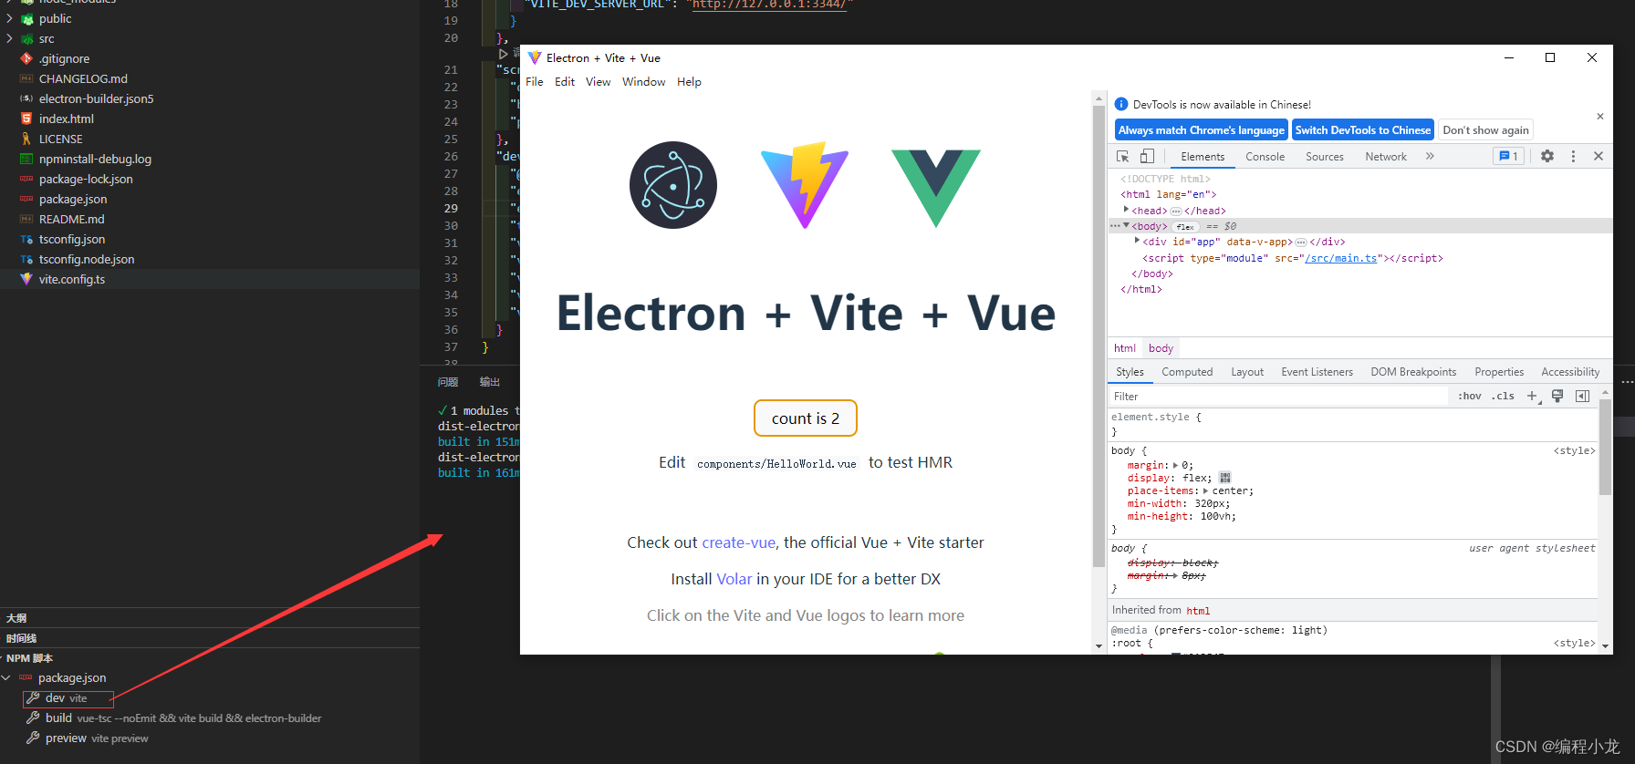Open the DevTools three-dot customize menu
The image size is (1635, 764).
click(x=1573, y=157)
